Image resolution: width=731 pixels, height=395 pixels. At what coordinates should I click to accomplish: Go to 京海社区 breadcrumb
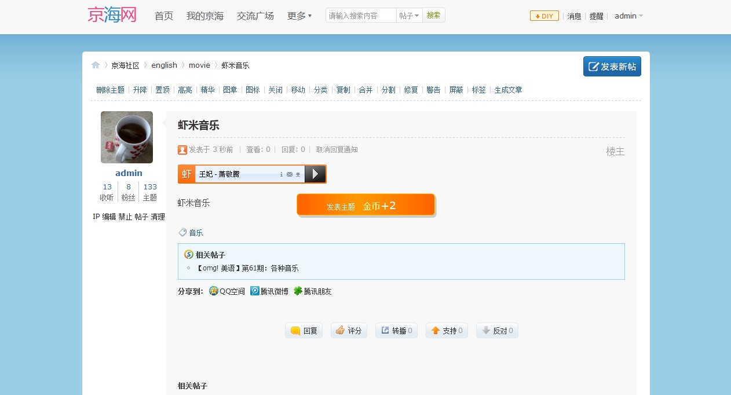(126, 65)
